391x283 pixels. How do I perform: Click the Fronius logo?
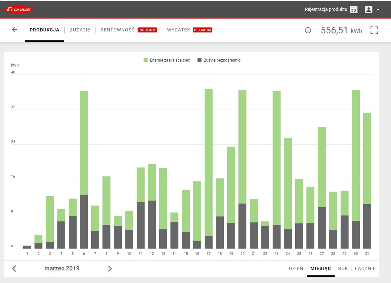point(19,10)
